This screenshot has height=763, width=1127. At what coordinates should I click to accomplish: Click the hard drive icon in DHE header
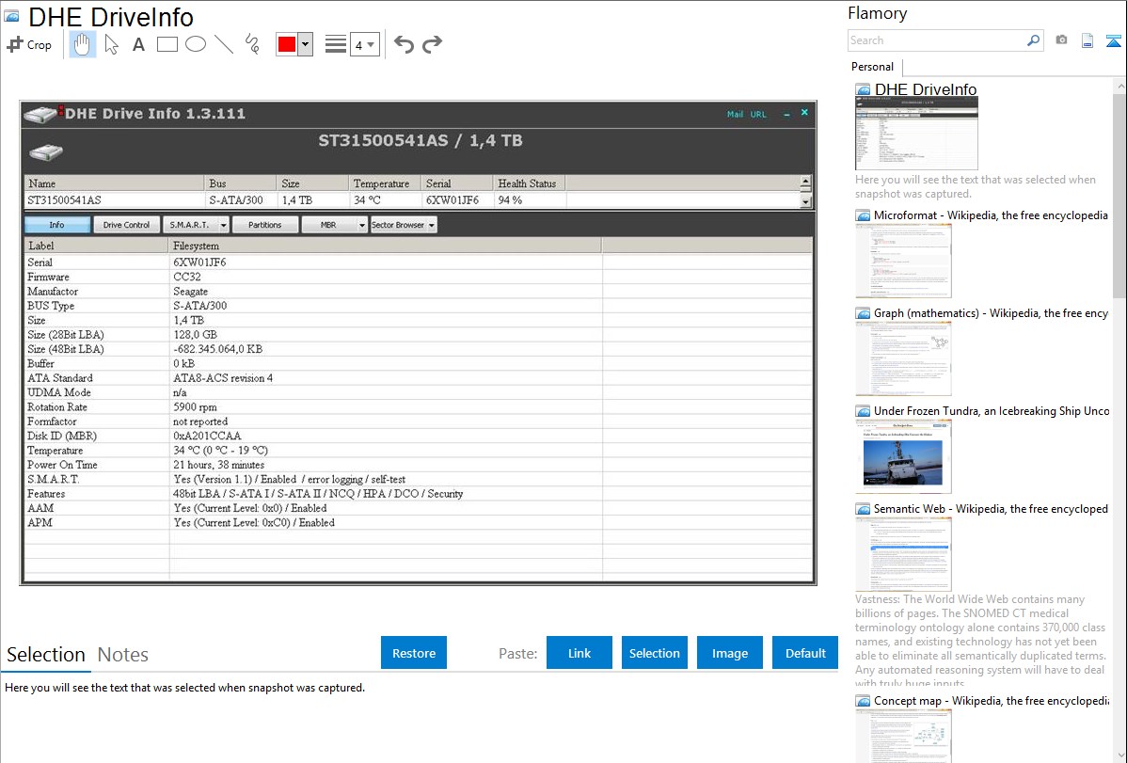pyautogui.click(x=46, y=151)
